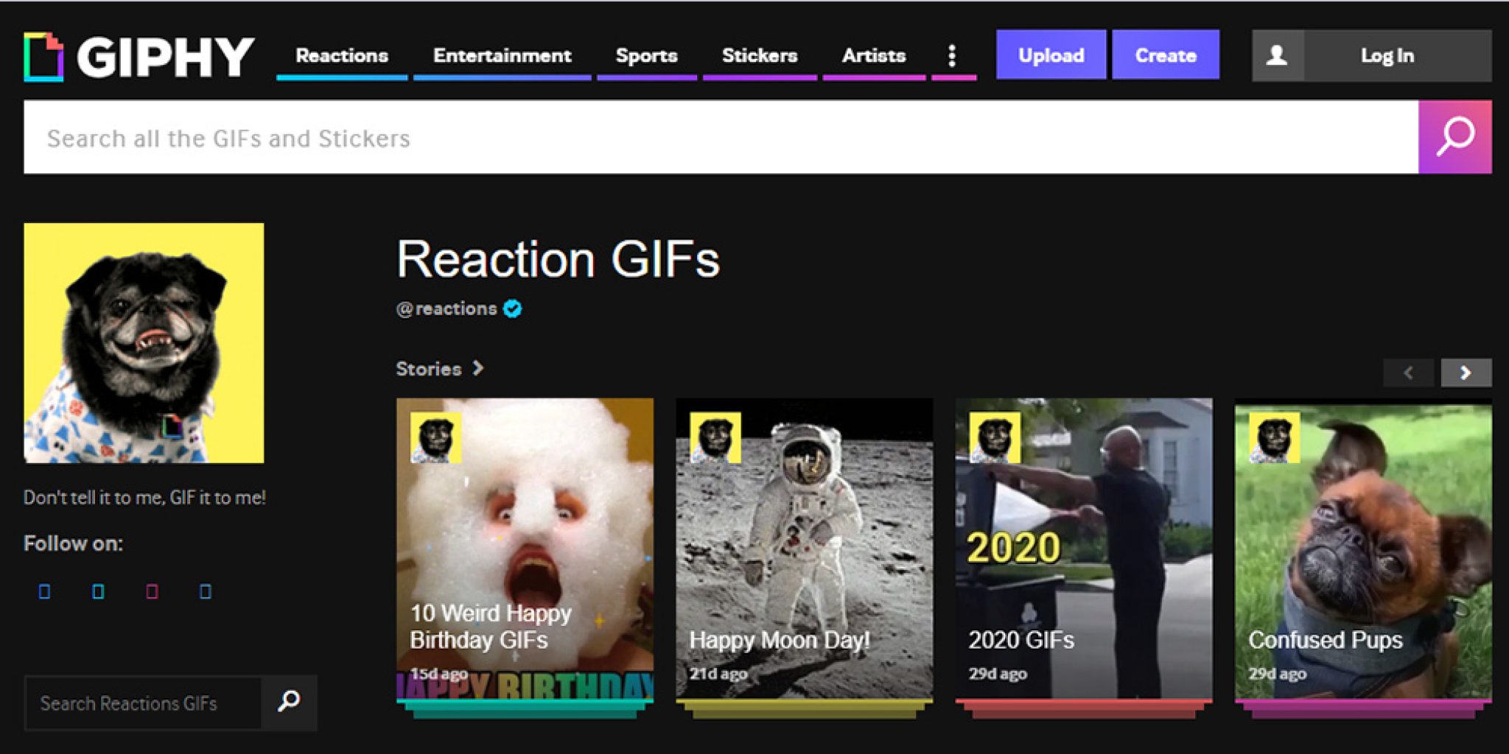Click the Upload button
1509x754 pixels.
(x=1051, y=54)
